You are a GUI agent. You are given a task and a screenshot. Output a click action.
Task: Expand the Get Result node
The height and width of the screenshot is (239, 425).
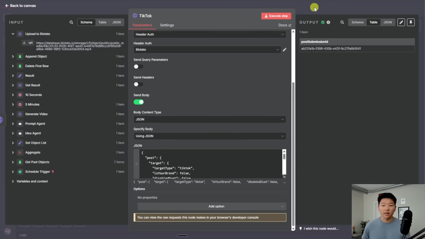coord(13,85)
